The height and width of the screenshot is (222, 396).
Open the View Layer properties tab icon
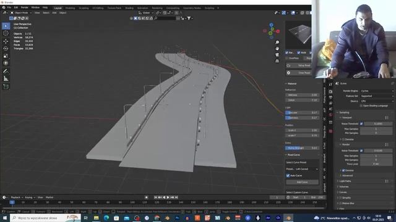[x=330, y=103]
